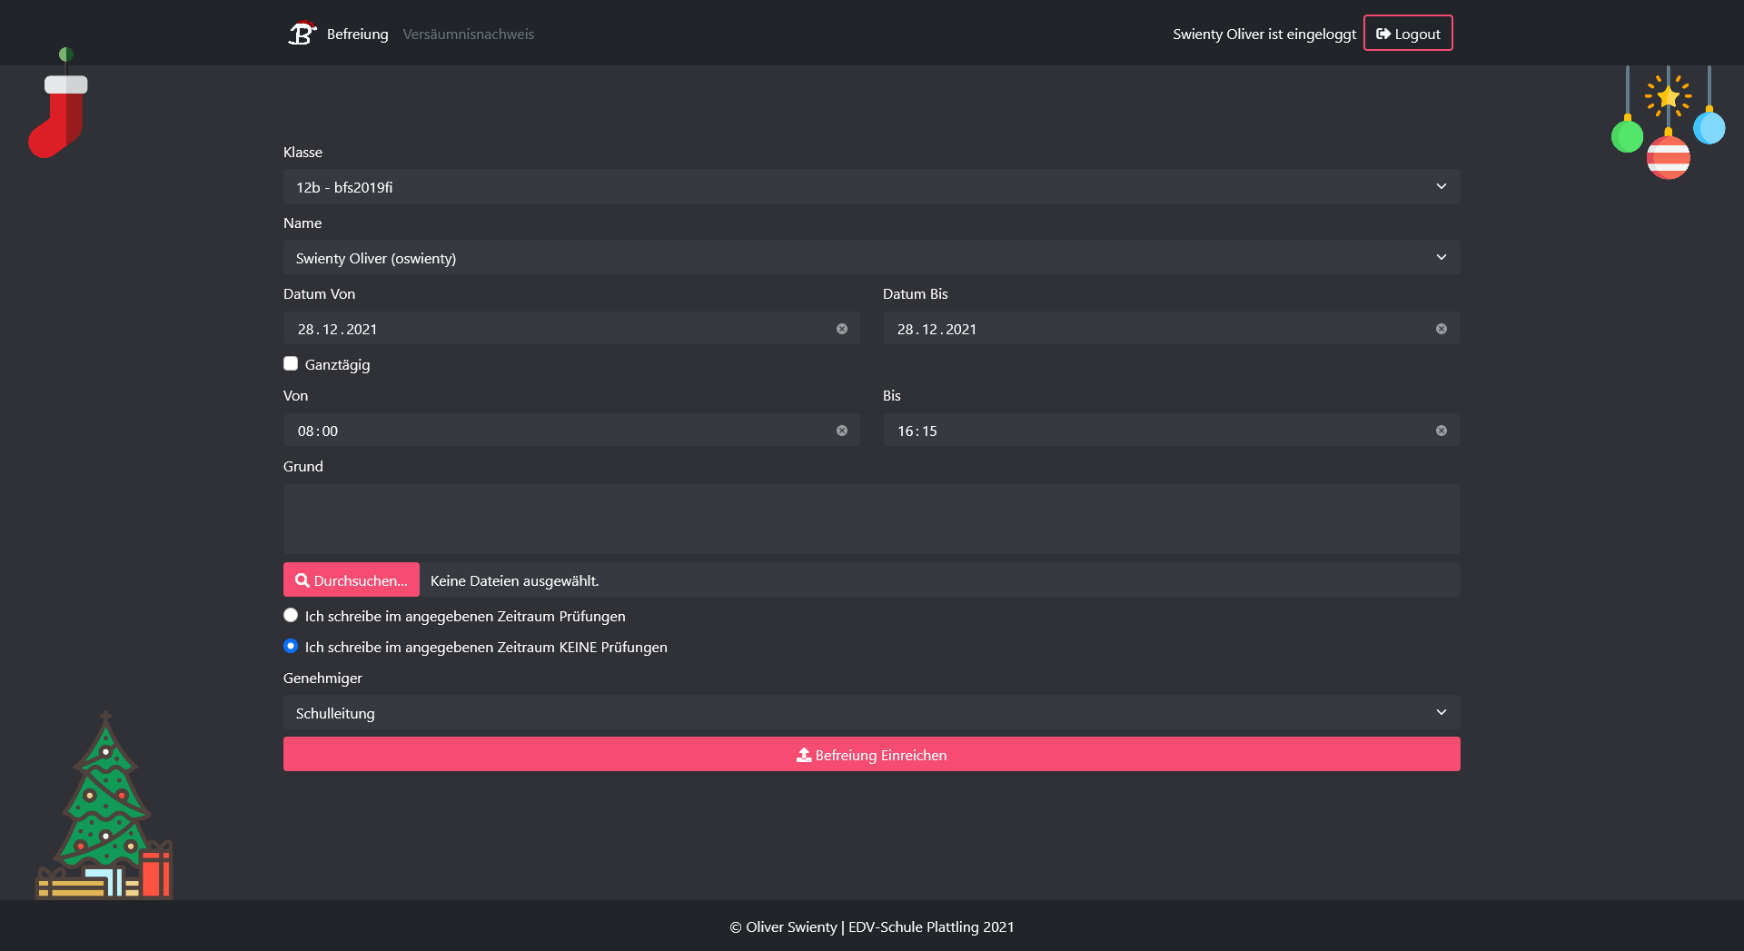Select the 'KEINE Prüfungen' radio option
Image resolution: width=1744 pixels, height=951 pixels.
(291, 646)
